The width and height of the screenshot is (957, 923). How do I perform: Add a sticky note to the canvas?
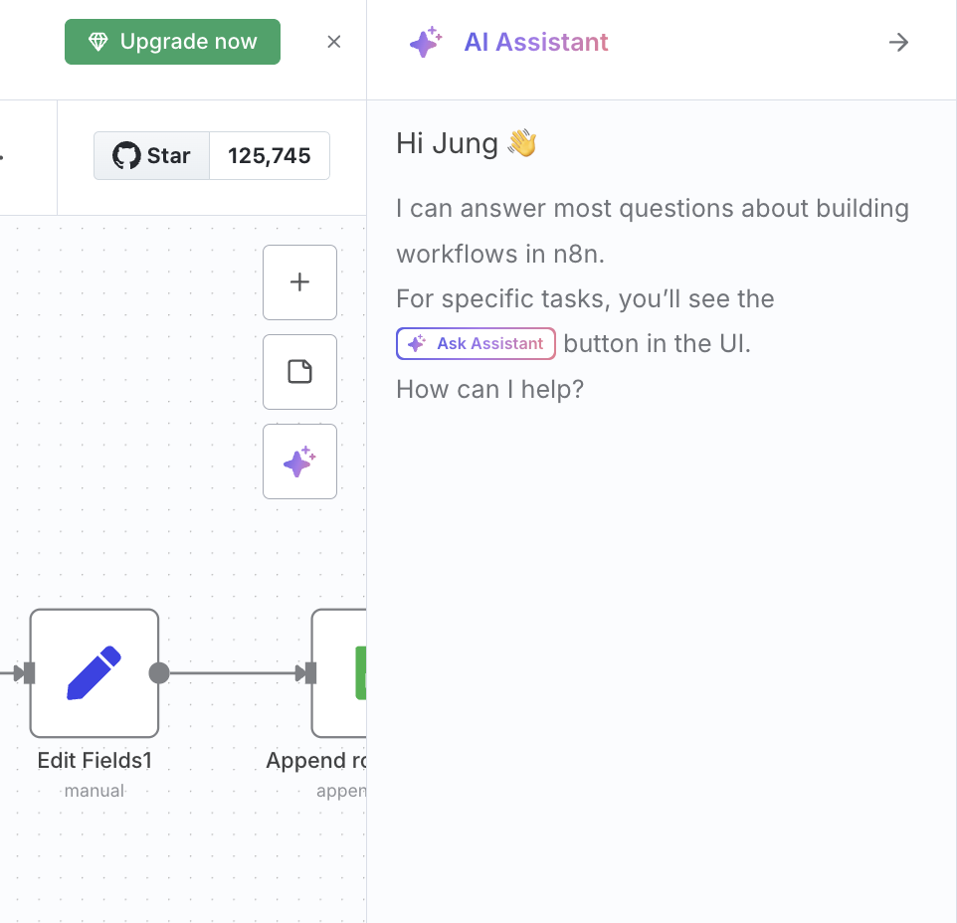point(299,372)
